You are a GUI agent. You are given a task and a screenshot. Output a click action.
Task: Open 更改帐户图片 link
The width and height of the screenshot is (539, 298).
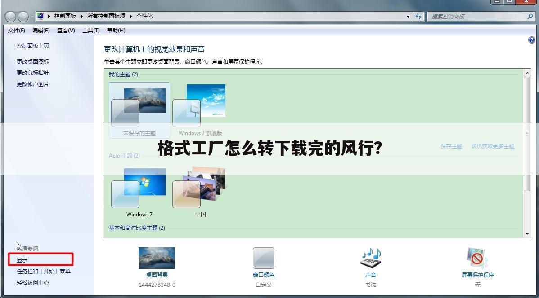click(x=33, y=84)
